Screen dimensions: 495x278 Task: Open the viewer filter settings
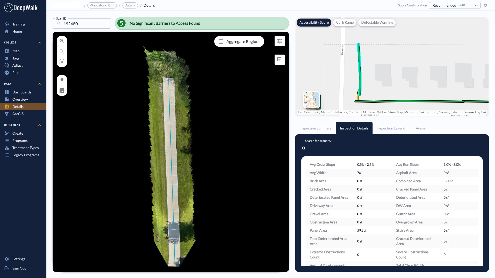[280, 41]
